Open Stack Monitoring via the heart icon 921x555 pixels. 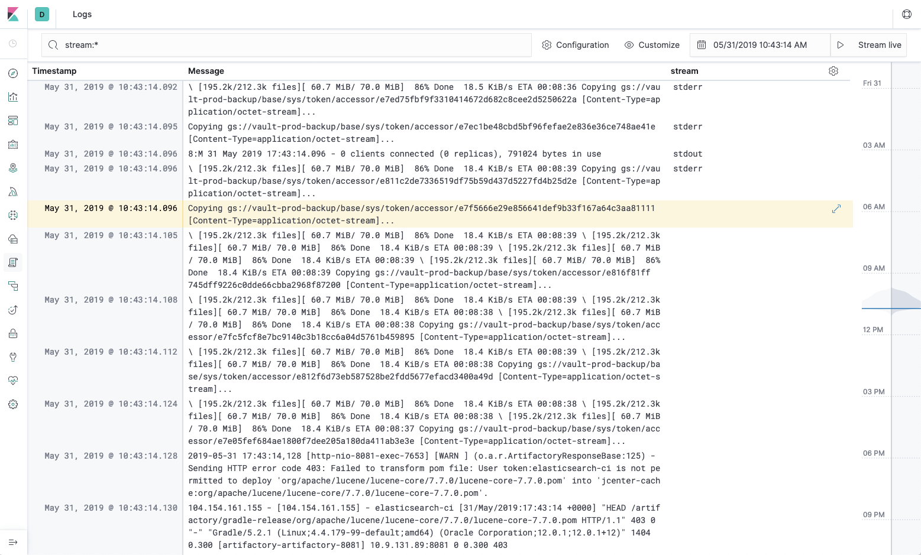[13, 380]
